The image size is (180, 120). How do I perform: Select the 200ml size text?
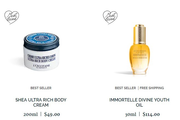coord(31,114)
